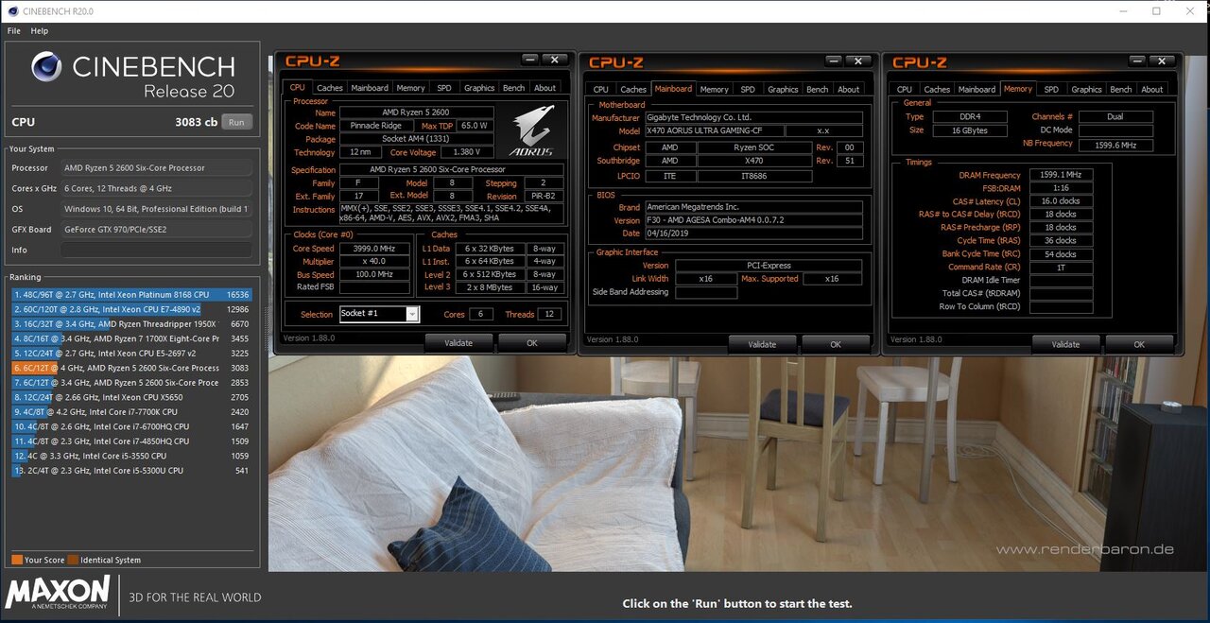Click the orange Your Score legend swatch
This screenshot has width=1210, height=623.
click(17, 560)
